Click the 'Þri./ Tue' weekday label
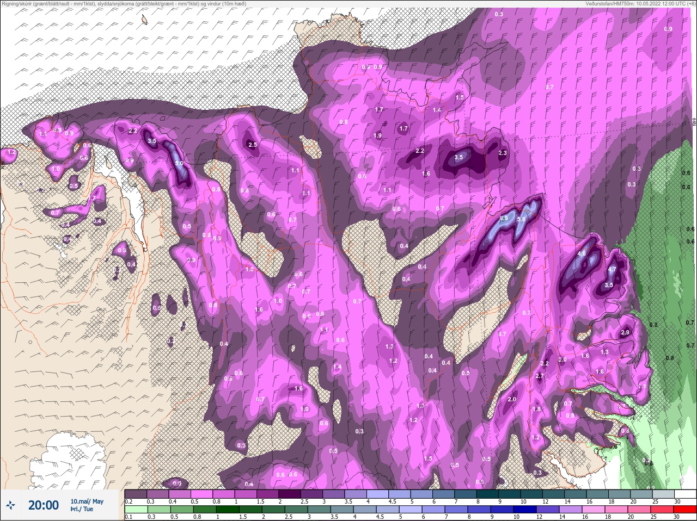The image size is (697, 521). tap(81, 509)
